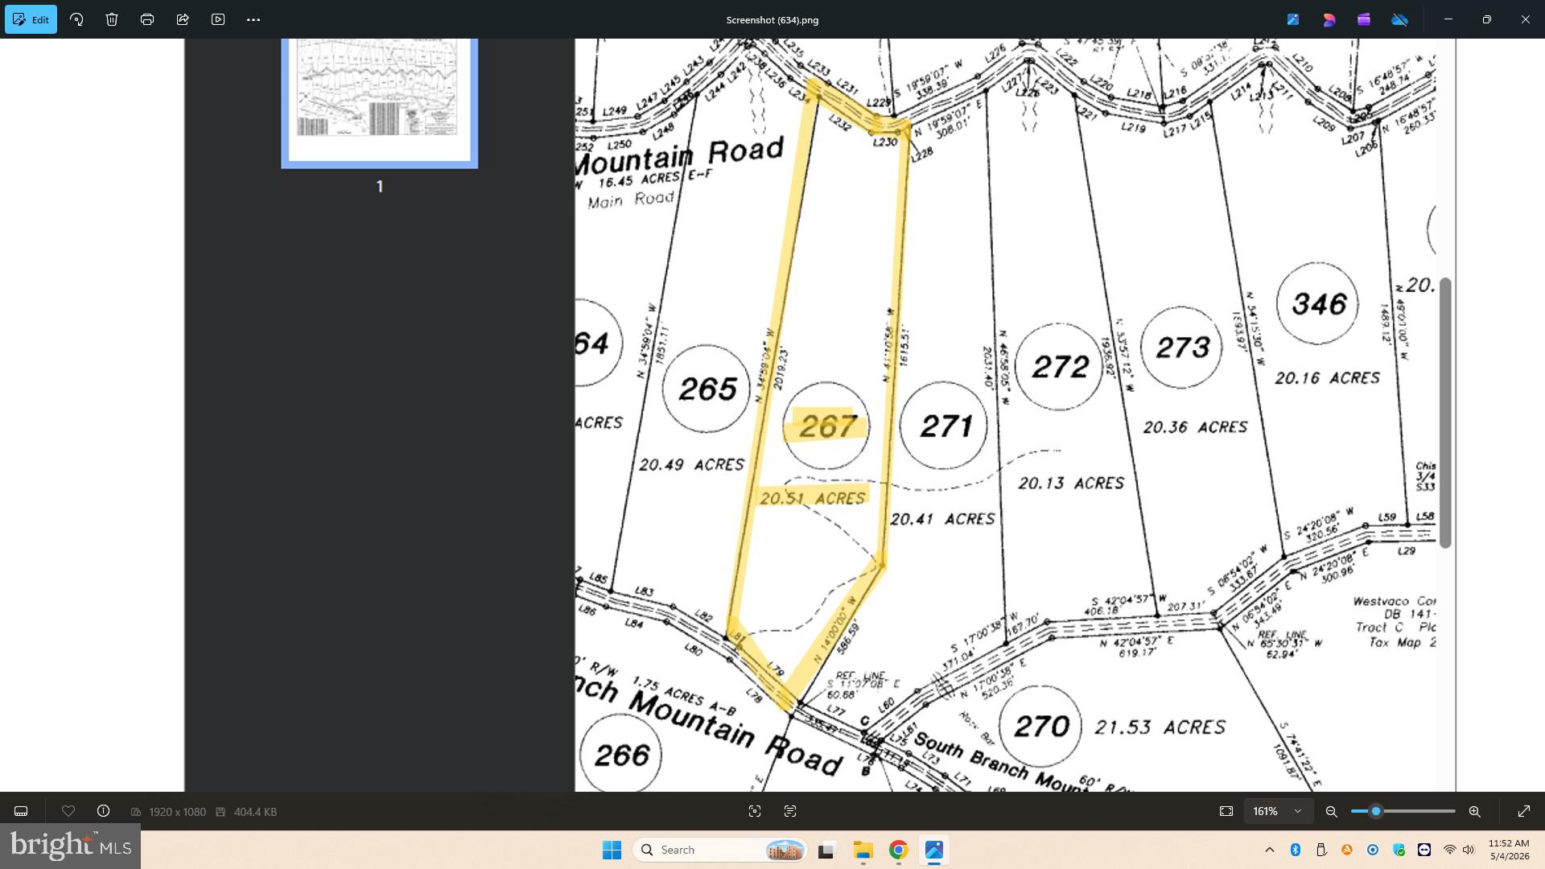Click the zoom in magnifier icon
1545x869 pixels.
pos(1475,811)
